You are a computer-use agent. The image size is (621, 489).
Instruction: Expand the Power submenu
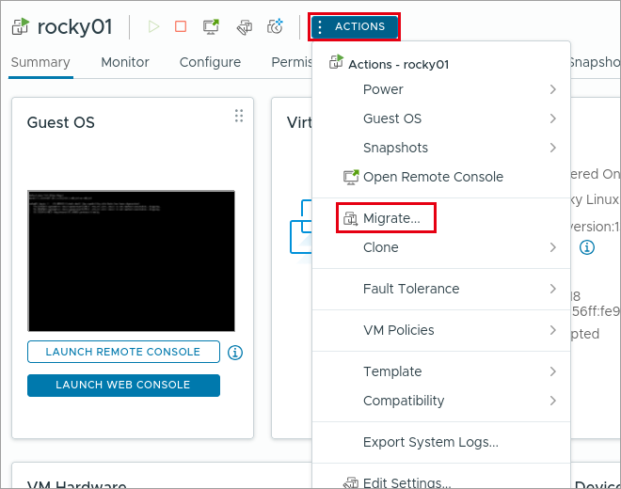[441, 89]
